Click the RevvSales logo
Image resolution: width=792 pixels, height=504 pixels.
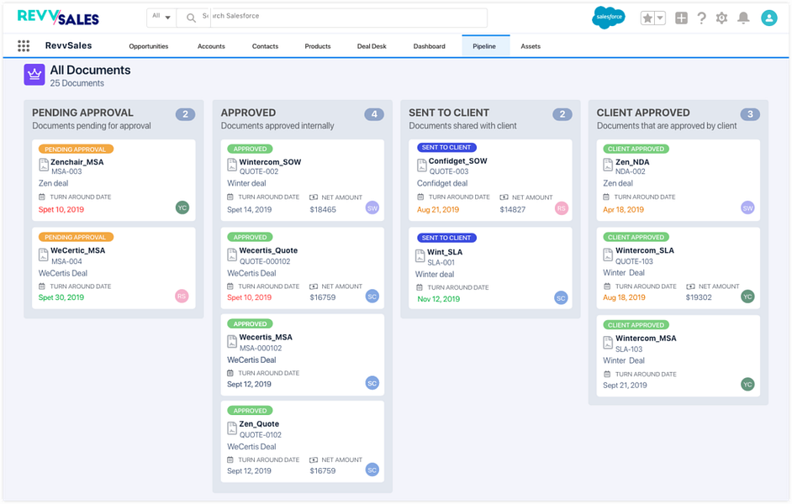[x=58, y=17]
